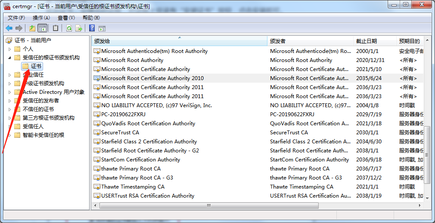
Task: Open the 帮助(H) menu
Action: pyautogui.click(x=91, y=18)
